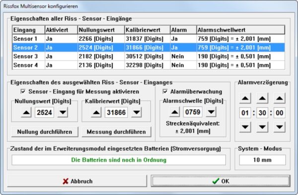298x195 pixels.
Task: Click the alarm delay hours field 01
Action: [x=245, y=113]
